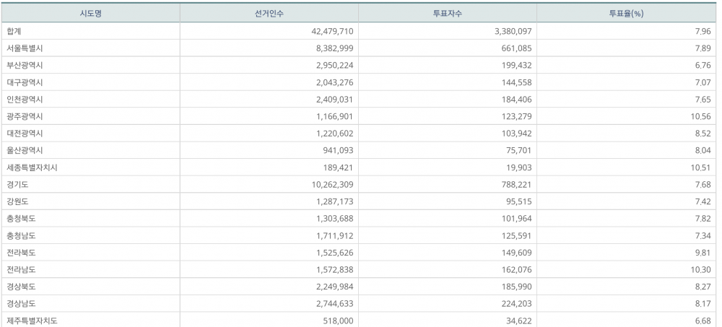Click the 투표율(%) column header
The width and height of the screenshot is (722, 327).
(x=626, y=13)
